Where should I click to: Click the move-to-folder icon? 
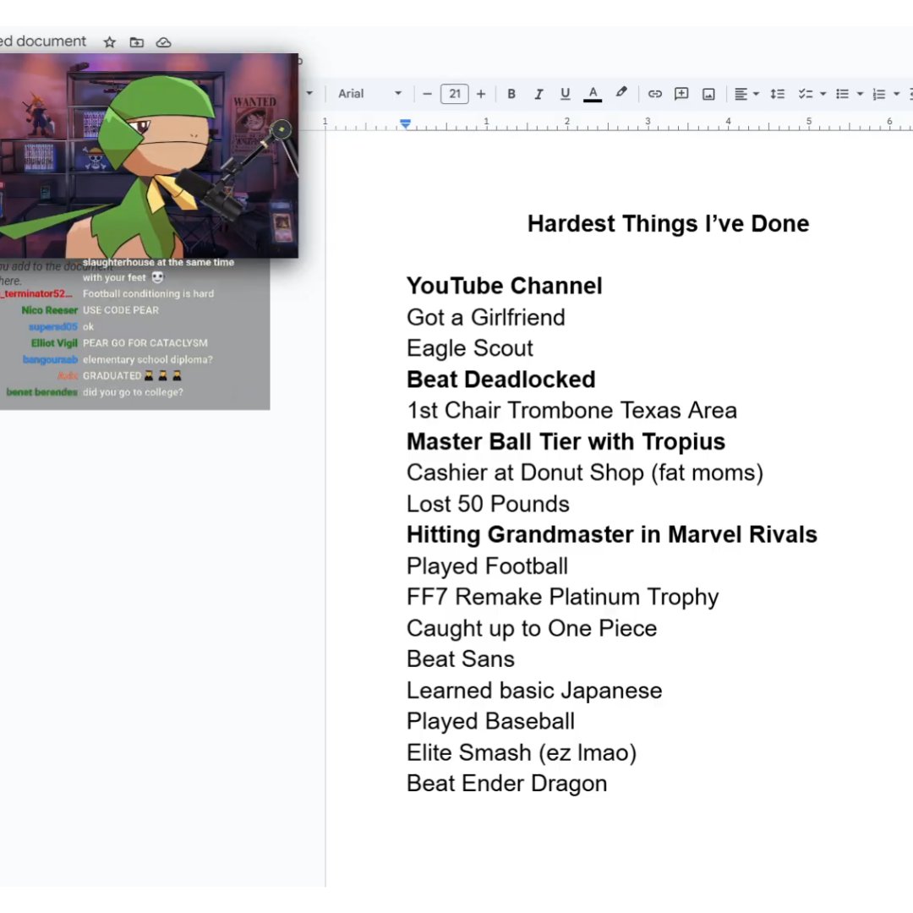click(136, 42)
